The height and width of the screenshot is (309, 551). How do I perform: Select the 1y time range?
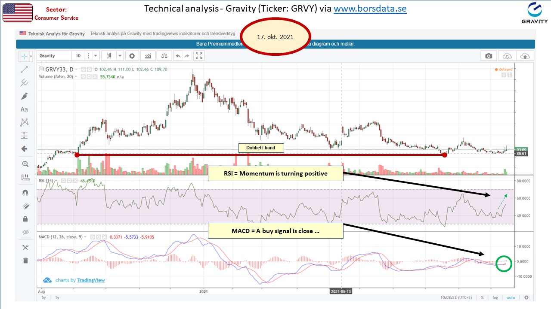coord(57,297)
